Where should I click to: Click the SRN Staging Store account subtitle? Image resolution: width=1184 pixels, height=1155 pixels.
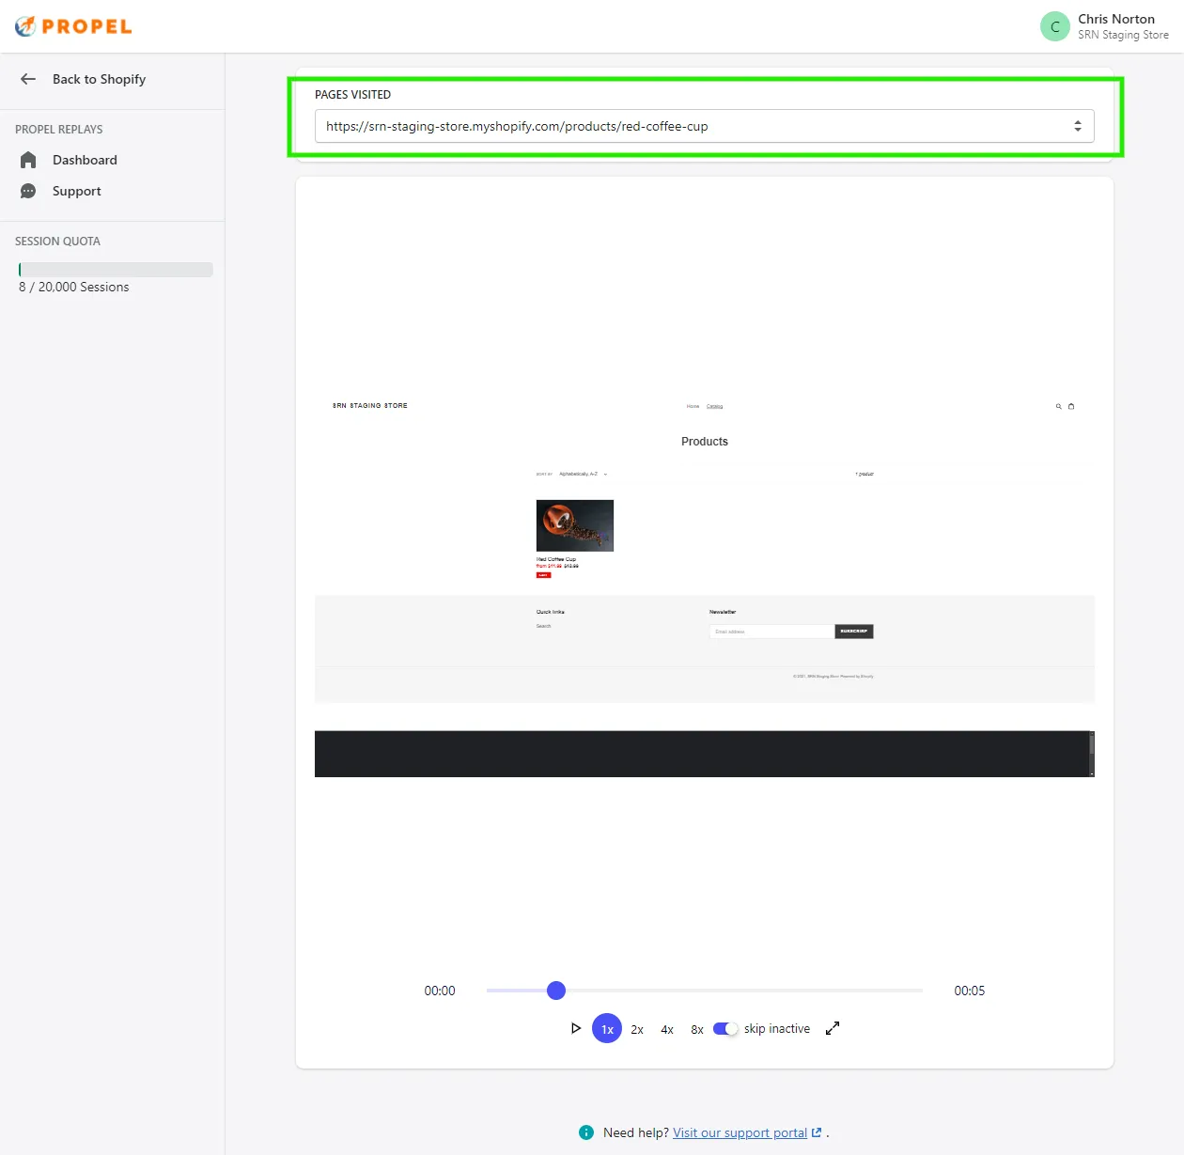coord(1124,35)
